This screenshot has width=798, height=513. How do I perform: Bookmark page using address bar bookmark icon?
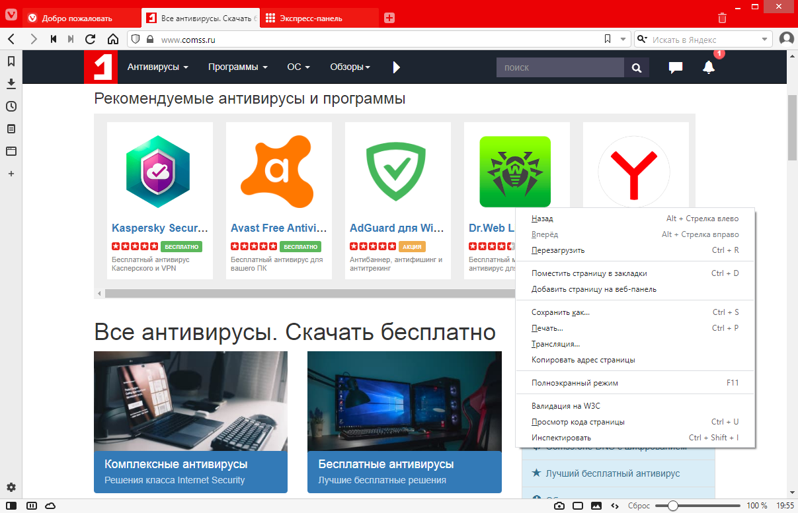608,40
